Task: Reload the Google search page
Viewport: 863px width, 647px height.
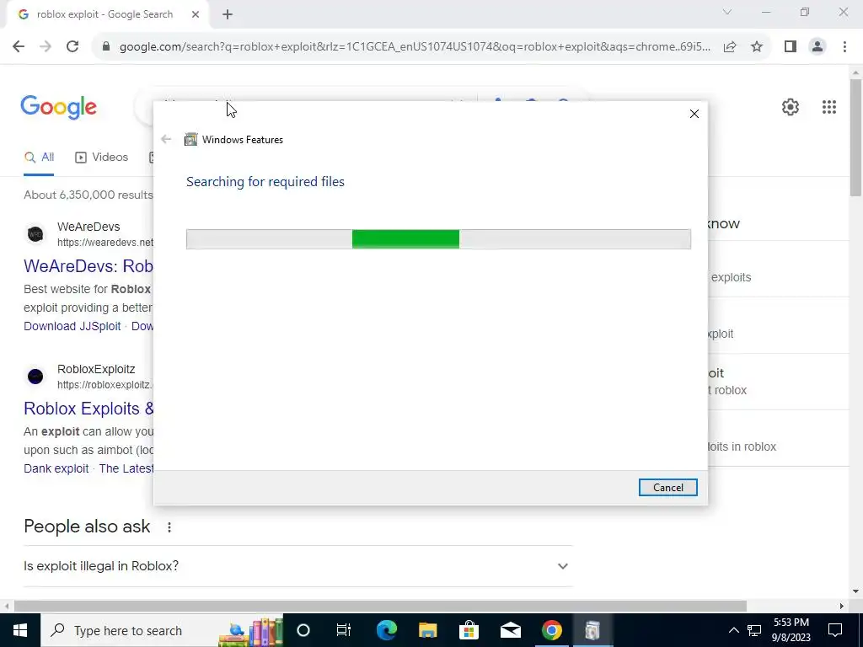Action: pos(72,46)
